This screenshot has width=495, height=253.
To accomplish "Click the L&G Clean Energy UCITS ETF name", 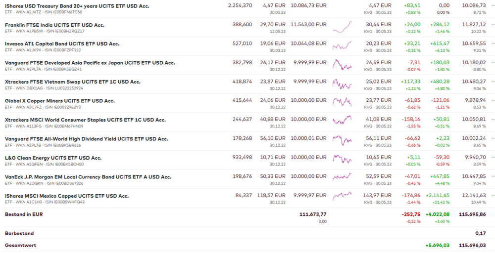I will pos(53,158).
